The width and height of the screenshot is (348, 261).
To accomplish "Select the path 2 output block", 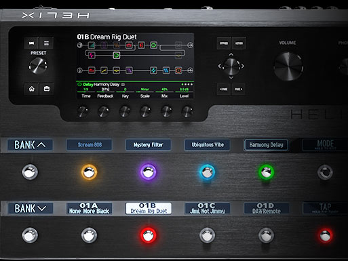I will coord(191,71).
